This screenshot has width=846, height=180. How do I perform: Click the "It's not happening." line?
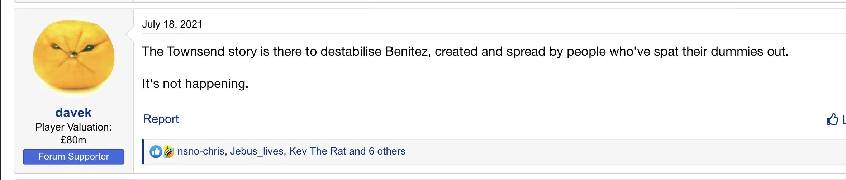(x=195, y=84)
